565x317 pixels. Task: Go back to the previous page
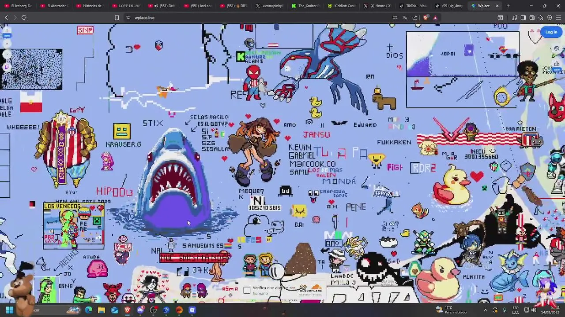click(6, 18)
